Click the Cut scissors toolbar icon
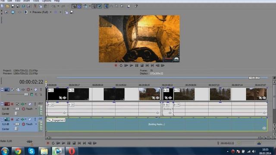 point(35,6)
